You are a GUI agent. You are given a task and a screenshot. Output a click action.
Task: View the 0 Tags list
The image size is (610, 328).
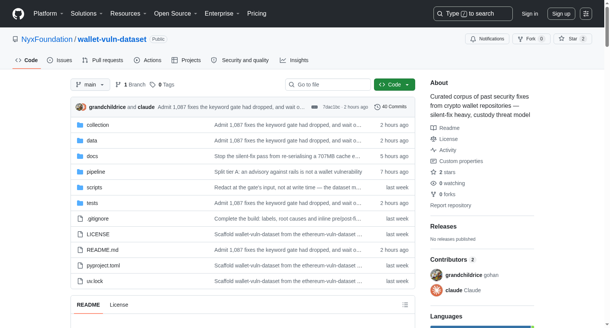click(x=162, y=85)
